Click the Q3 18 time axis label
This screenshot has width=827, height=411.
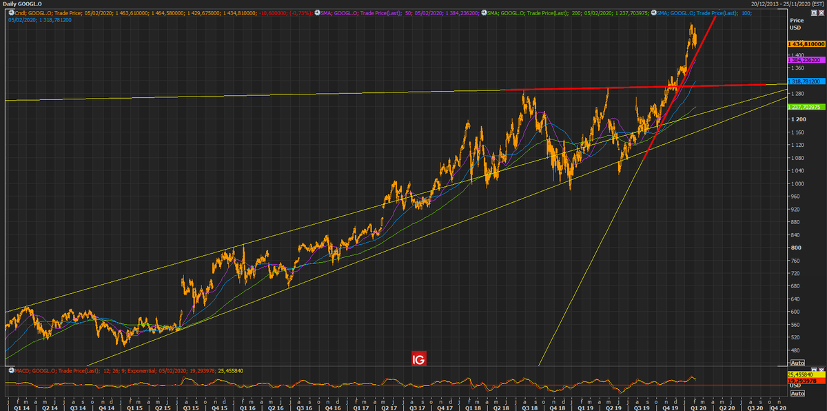[530, 408]
